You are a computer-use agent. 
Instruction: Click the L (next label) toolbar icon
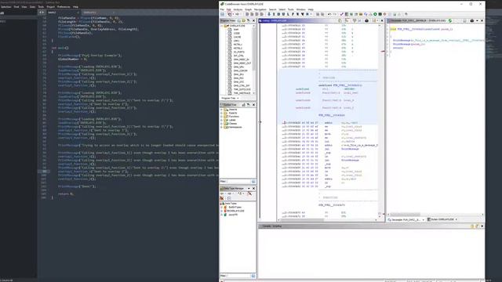288,14
